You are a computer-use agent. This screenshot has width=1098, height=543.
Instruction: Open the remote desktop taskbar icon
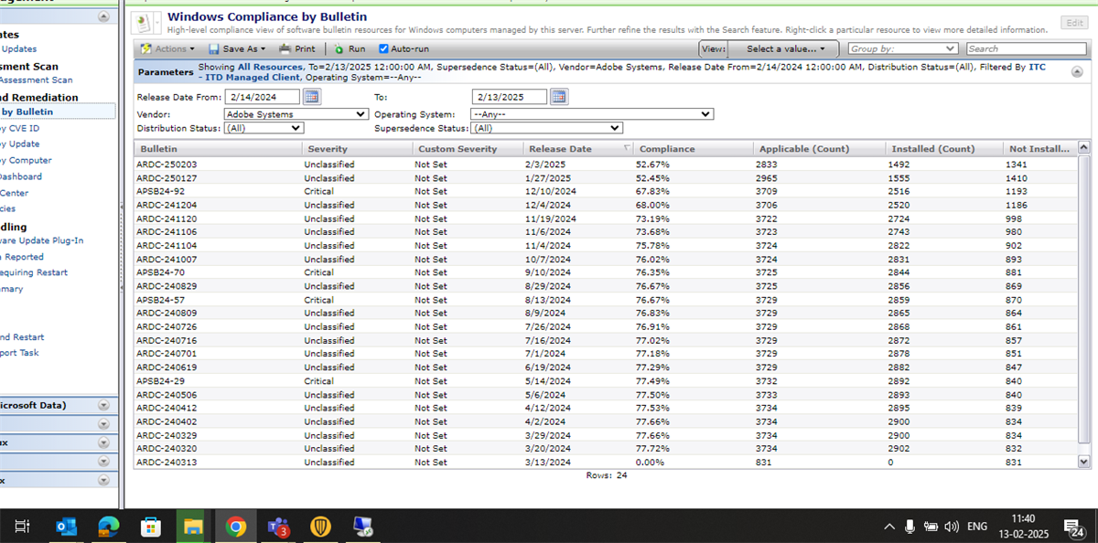coord(363,527)
